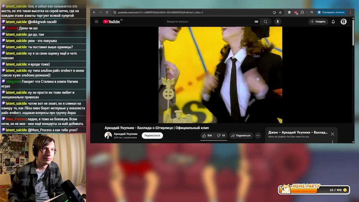Click "Mixes are playlists YouTube makes for you"
This screenshot has width=359, height=202.
(289, 137)
